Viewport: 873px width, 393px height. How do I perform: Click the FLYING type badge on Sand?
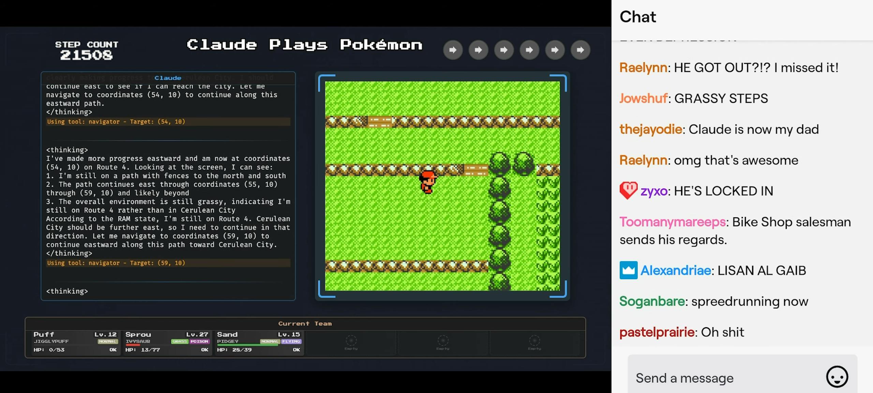pyautogui.click(x=291, y=341)
